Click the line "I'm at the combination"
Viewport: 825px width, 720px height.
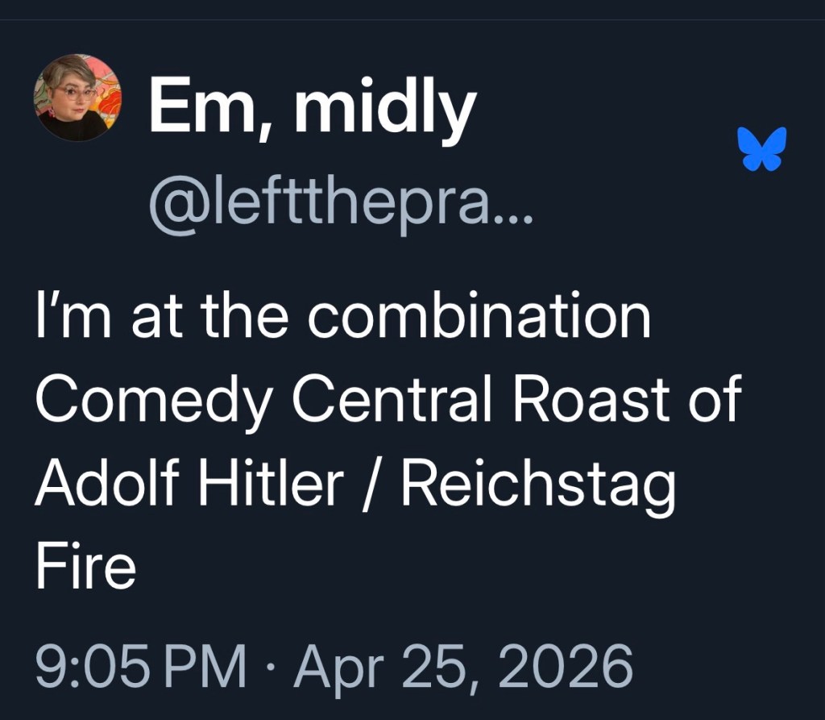click(x=342, y=316)
